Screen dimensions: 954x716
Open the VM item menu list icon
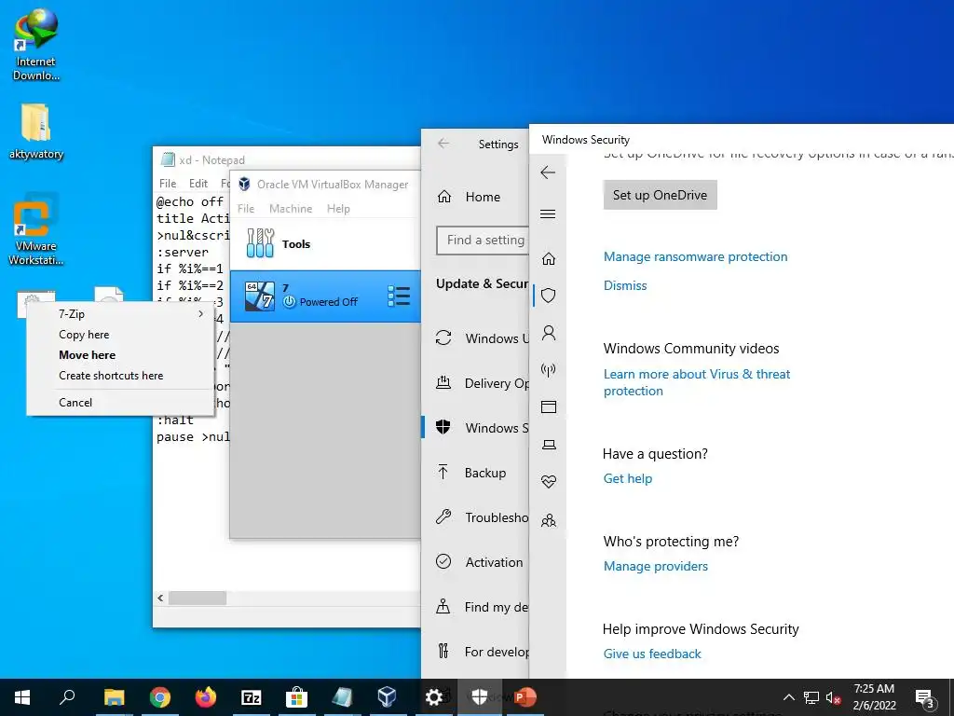tap(399, 296)
